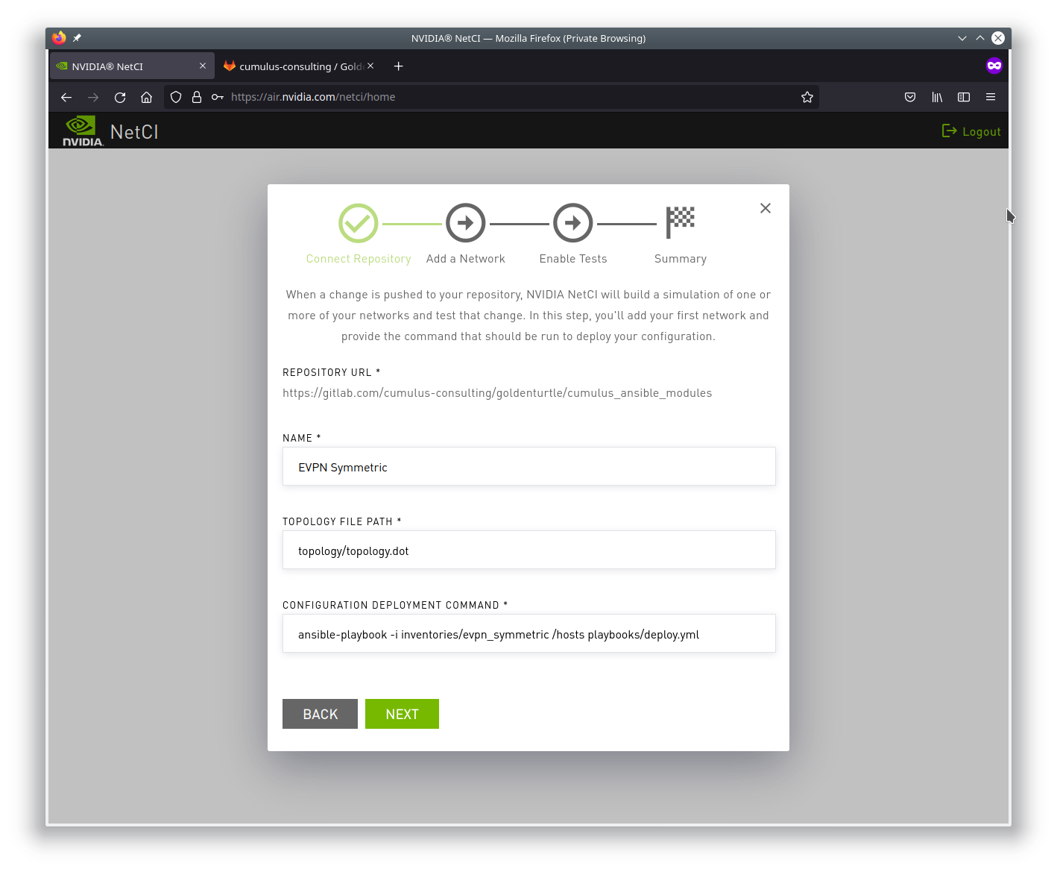Click the Topology File Path input field
This screenshot has height=872, width=1057.
(528, 551)
